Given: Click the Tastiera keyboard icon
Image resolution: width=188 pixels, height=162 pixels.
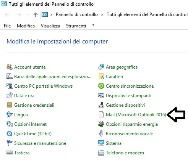Looking at the screenshot, I should [x=10, y=152].
